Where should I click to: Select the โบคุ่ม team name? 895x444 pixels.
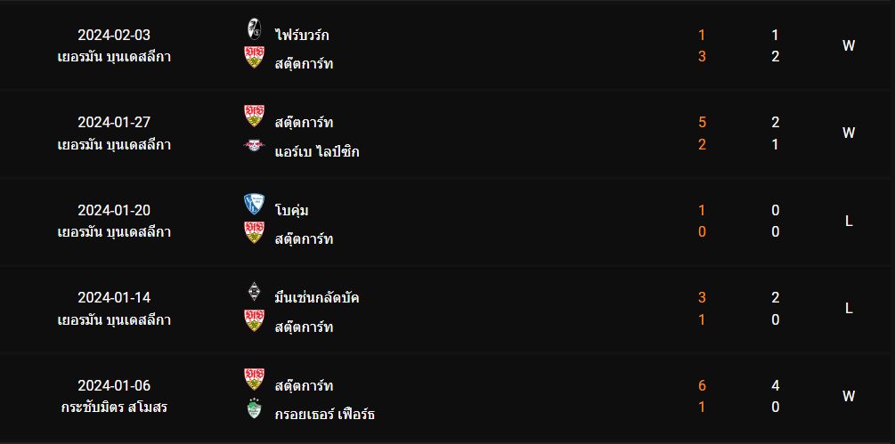pyautogui.click(x=292, y=210)
